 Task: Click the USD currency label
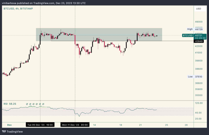tap(199, 9)
